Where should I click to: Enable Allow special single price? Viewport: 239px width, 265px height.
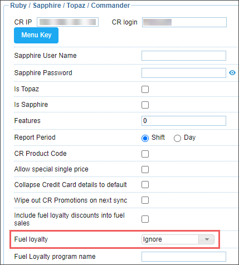coord(145,169)
